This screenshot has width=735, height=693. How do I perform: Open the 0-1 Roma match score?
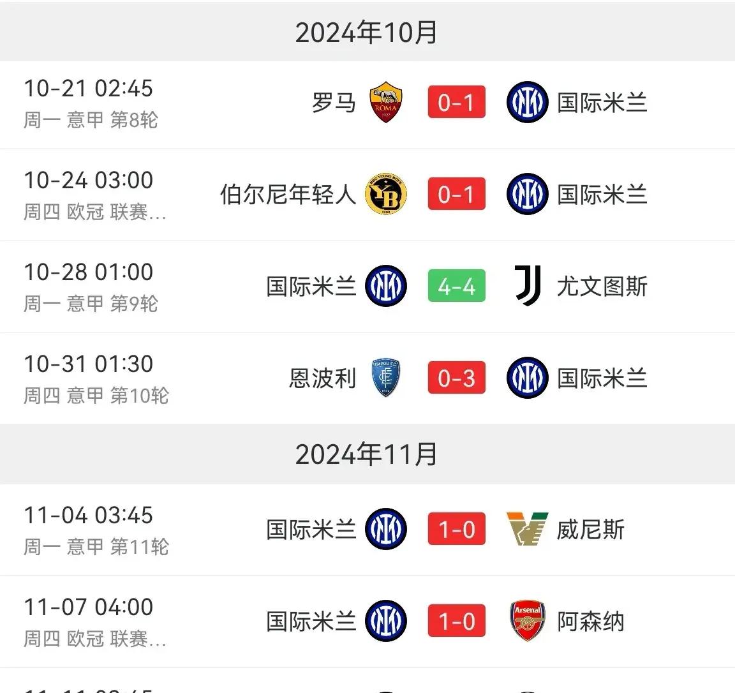(x=456, y=102)
